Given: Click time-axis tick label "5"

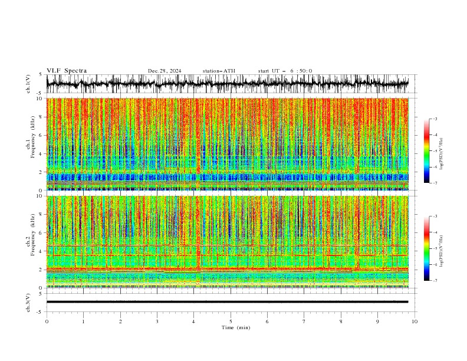Looking at the screenshot, I should pos(231,321).
